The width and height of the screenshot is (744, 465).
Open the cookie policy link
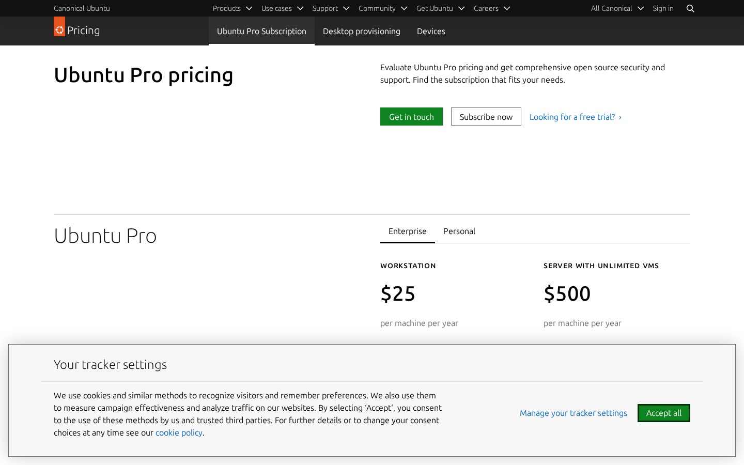pos(179,432)
